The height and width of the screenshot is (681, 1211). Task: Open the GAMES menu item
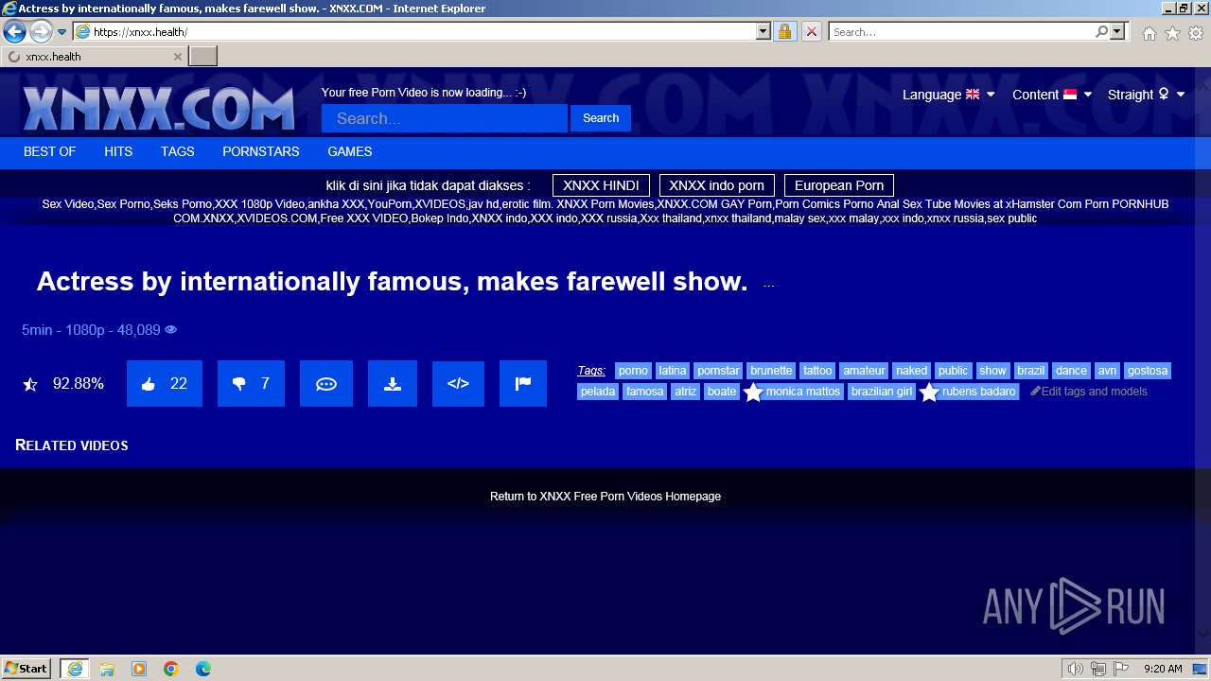point(350,151)
